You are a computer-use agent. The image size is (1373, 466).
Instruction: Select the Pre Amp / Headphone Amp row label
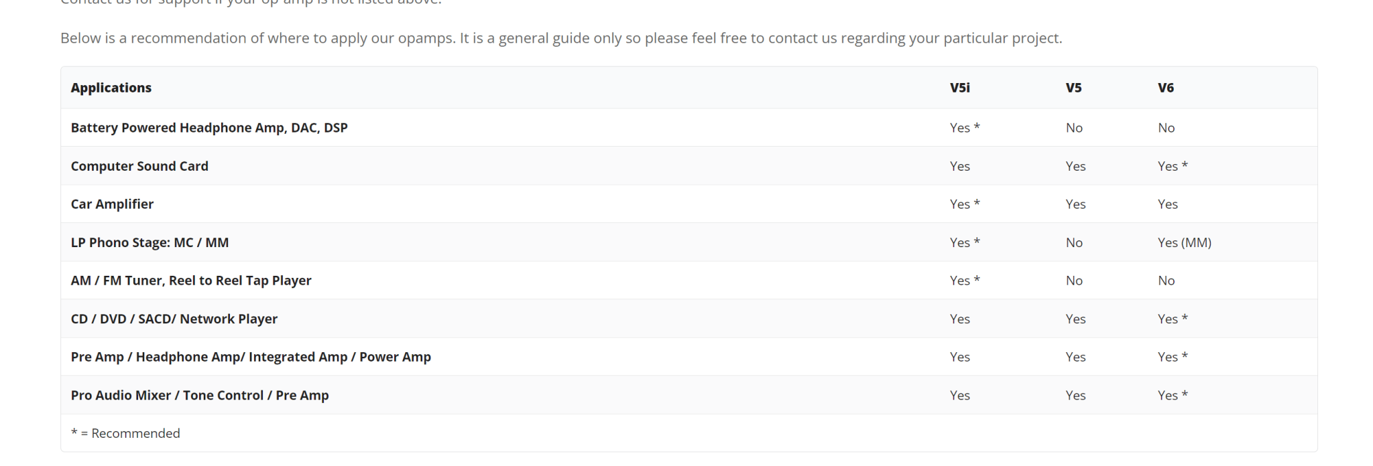[251, 357]
